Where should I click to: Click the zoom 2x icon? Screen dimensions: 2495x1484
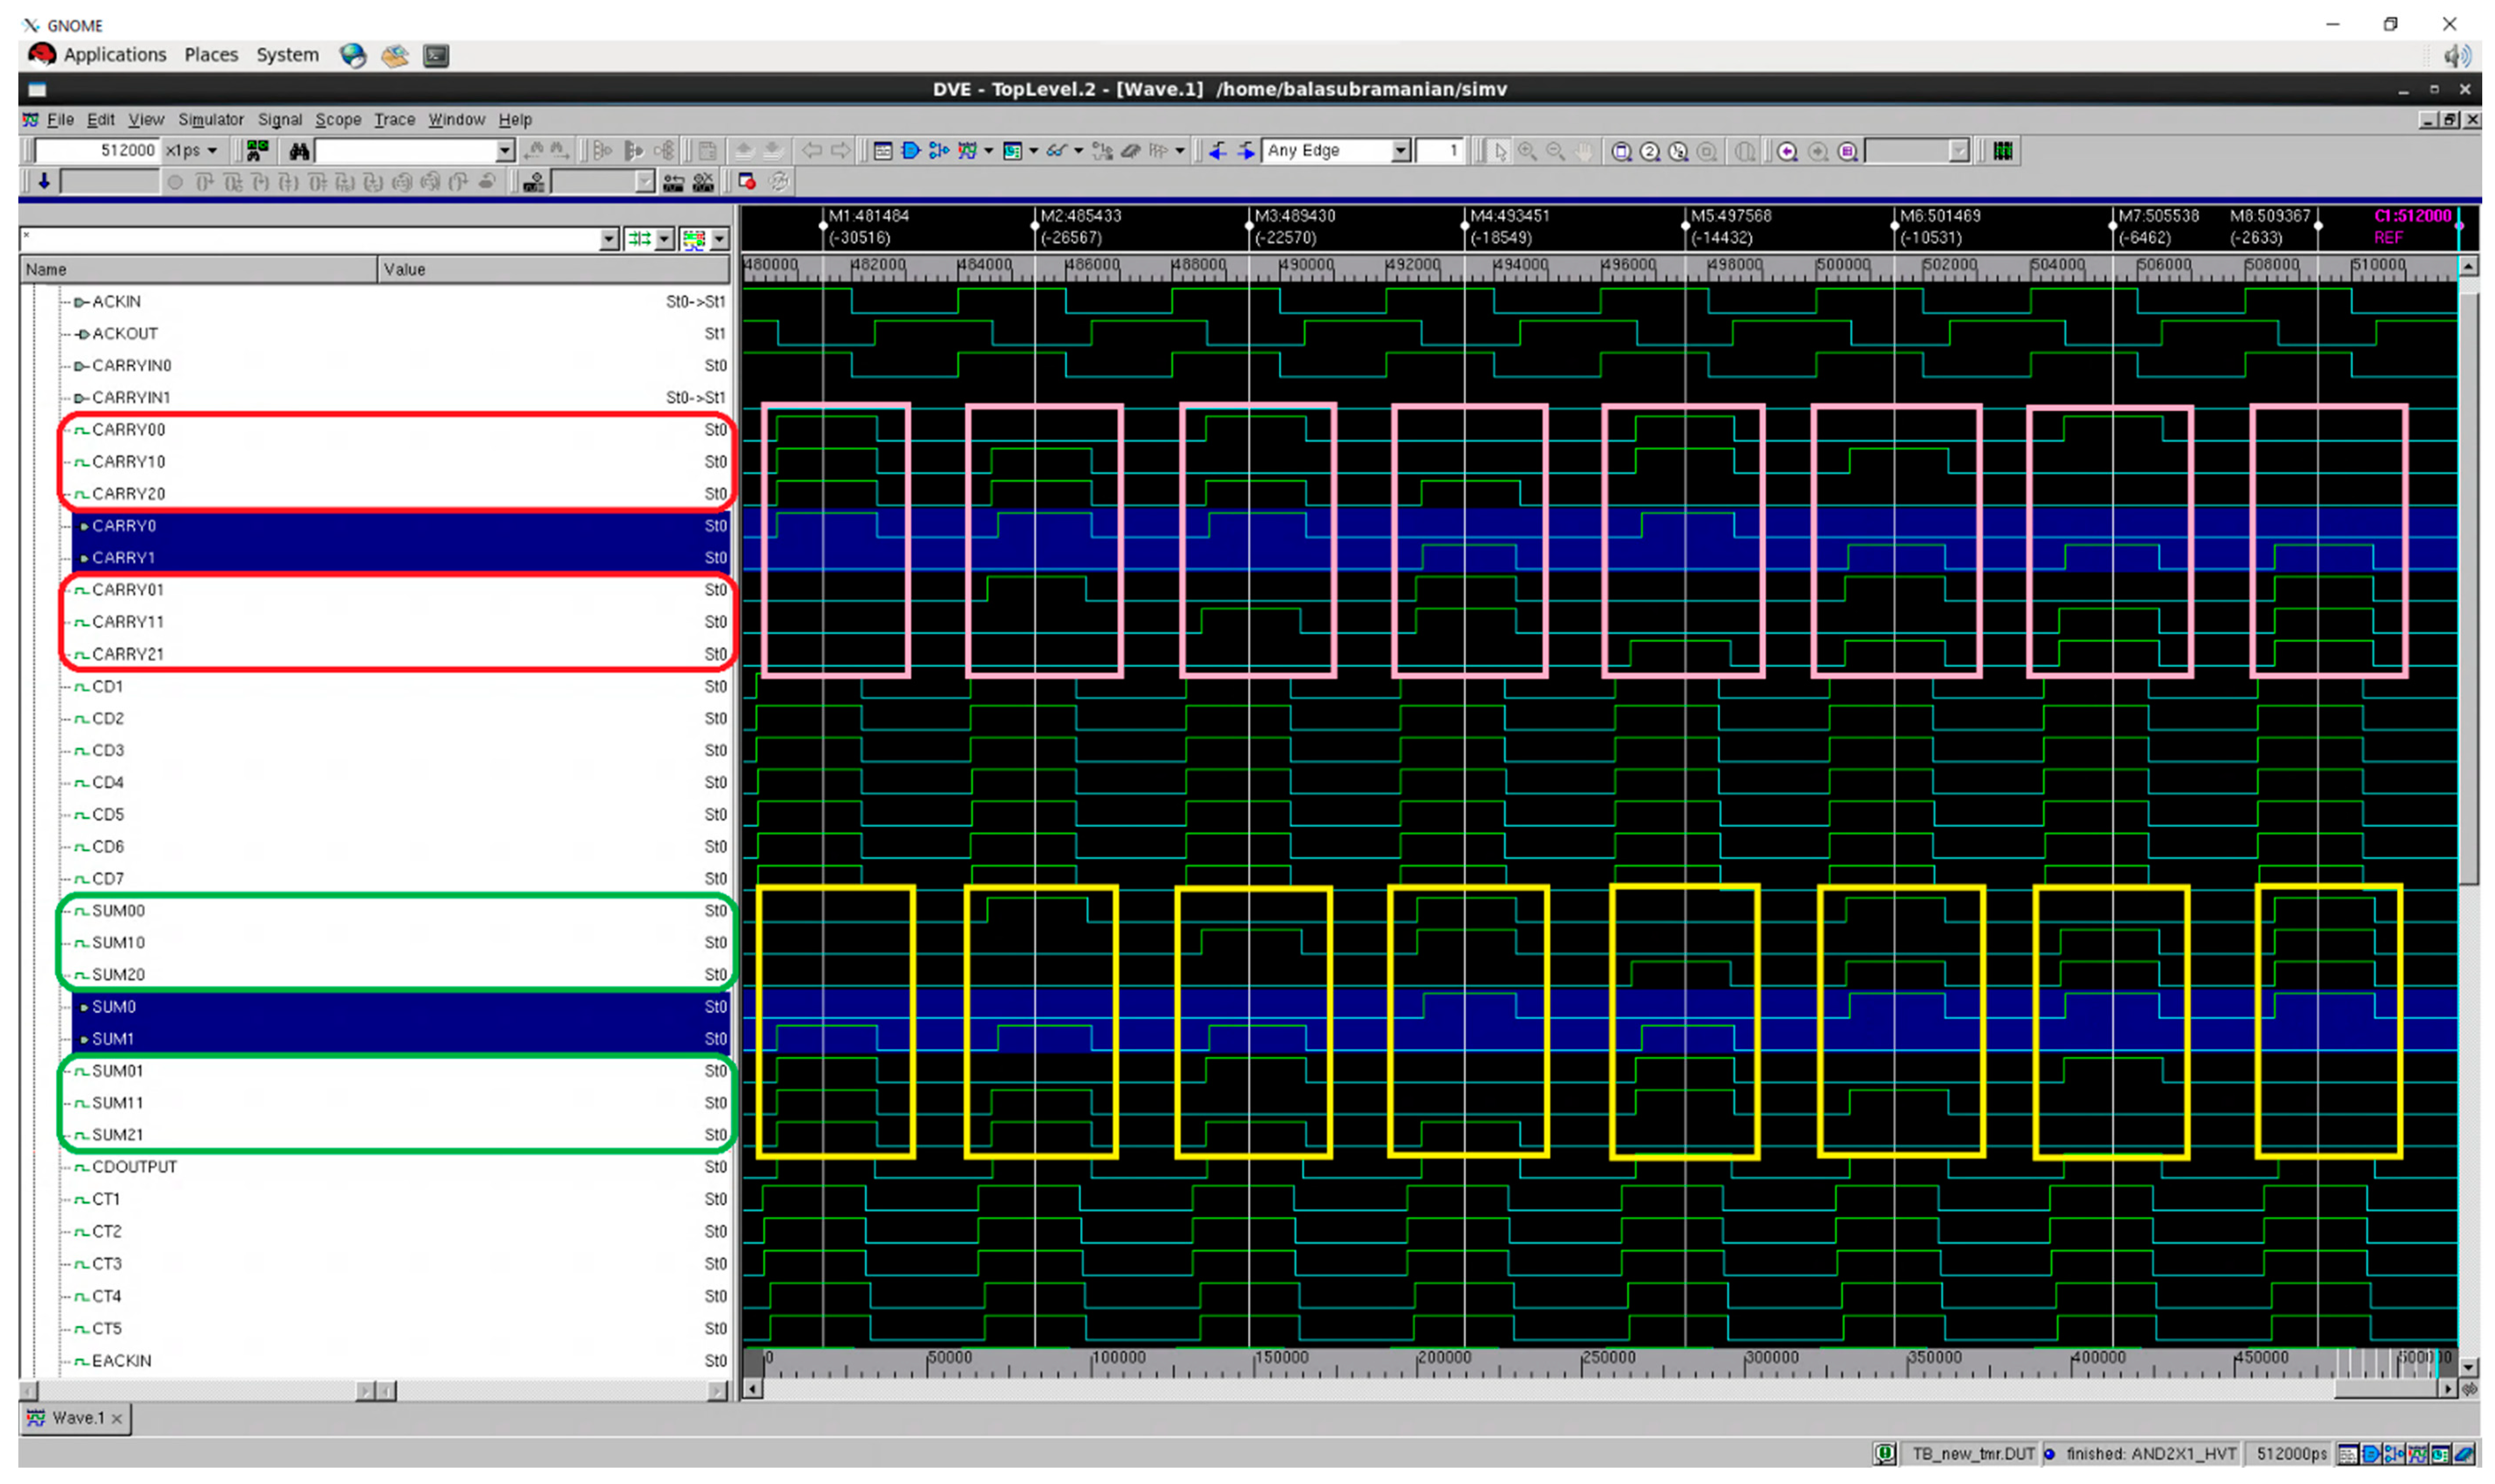[x=1650, y=151]
